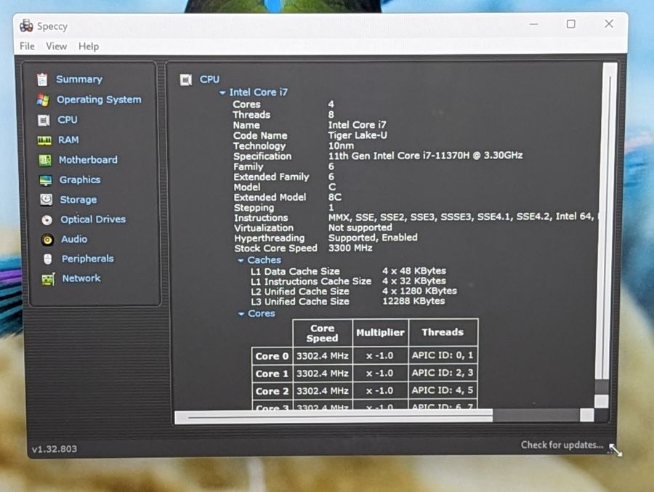This screenshot has width=654, height=492.
Task: Open Operating System via Windows flag icon
Action: point(43,100)
